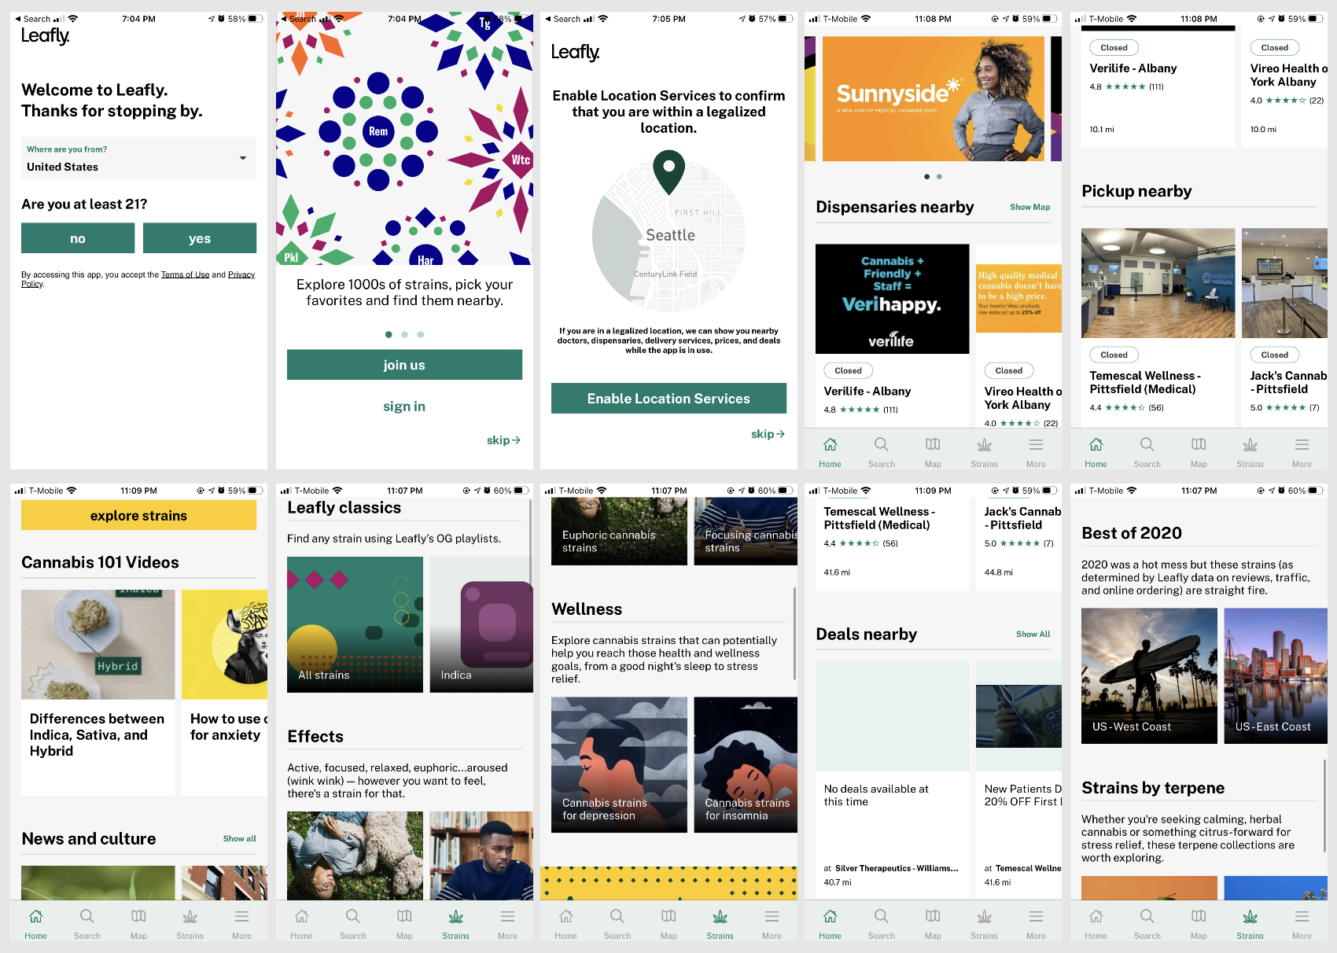
Task: Tap the More icon on Deals nearby screen
Action: (x=1036, y=924)
